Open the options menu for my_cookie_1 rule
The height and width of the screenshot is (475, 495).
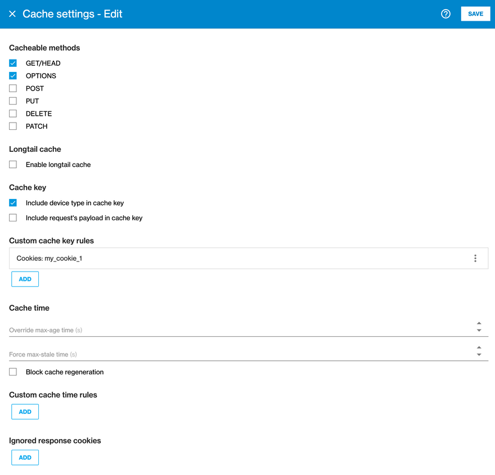pos(475,258)
